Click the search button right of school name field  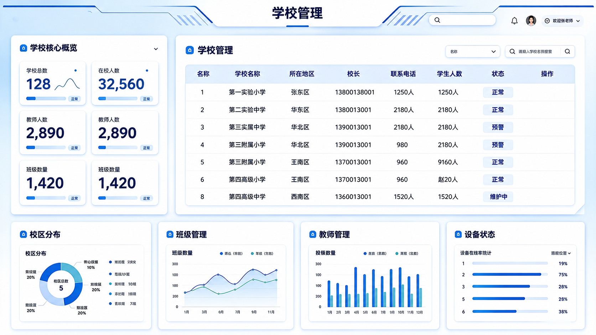568,52
